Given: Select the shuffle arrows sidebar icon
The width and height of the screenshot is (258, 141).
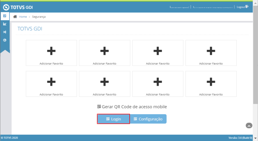Looking at the screenshot, I should click(x=5, y=32).
